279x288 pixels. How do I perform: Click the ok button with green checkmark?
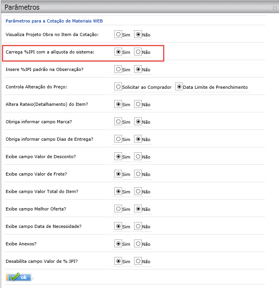click(x=18, y=277)
